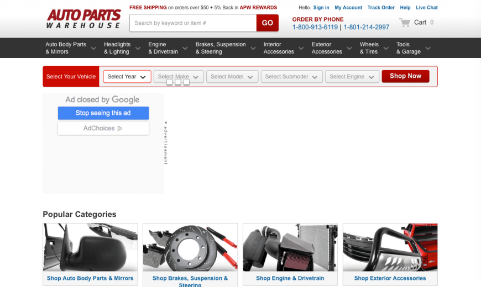The width and height of the screenshot is (481, 287).
Task: Open Interior Accessories menu
Action: pos(279,48)
